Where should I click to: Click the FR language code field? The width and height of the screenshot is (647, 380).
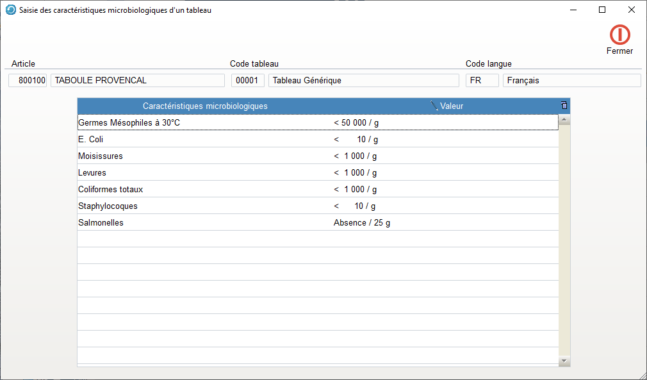point(482,80)
